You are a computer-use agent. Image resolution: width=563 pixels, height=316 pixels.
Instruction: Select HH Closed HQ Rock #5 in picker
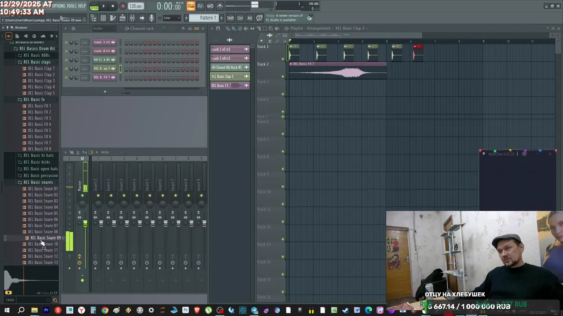(230, 67)
